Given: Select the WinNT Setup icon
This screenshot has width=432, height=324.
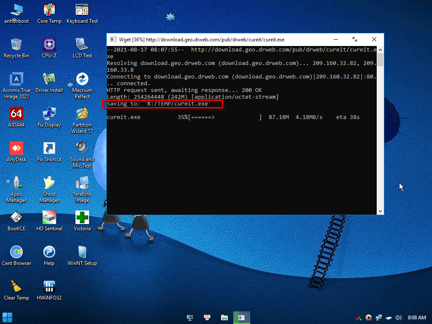Looking at the screenshot, I should (82, 256).
